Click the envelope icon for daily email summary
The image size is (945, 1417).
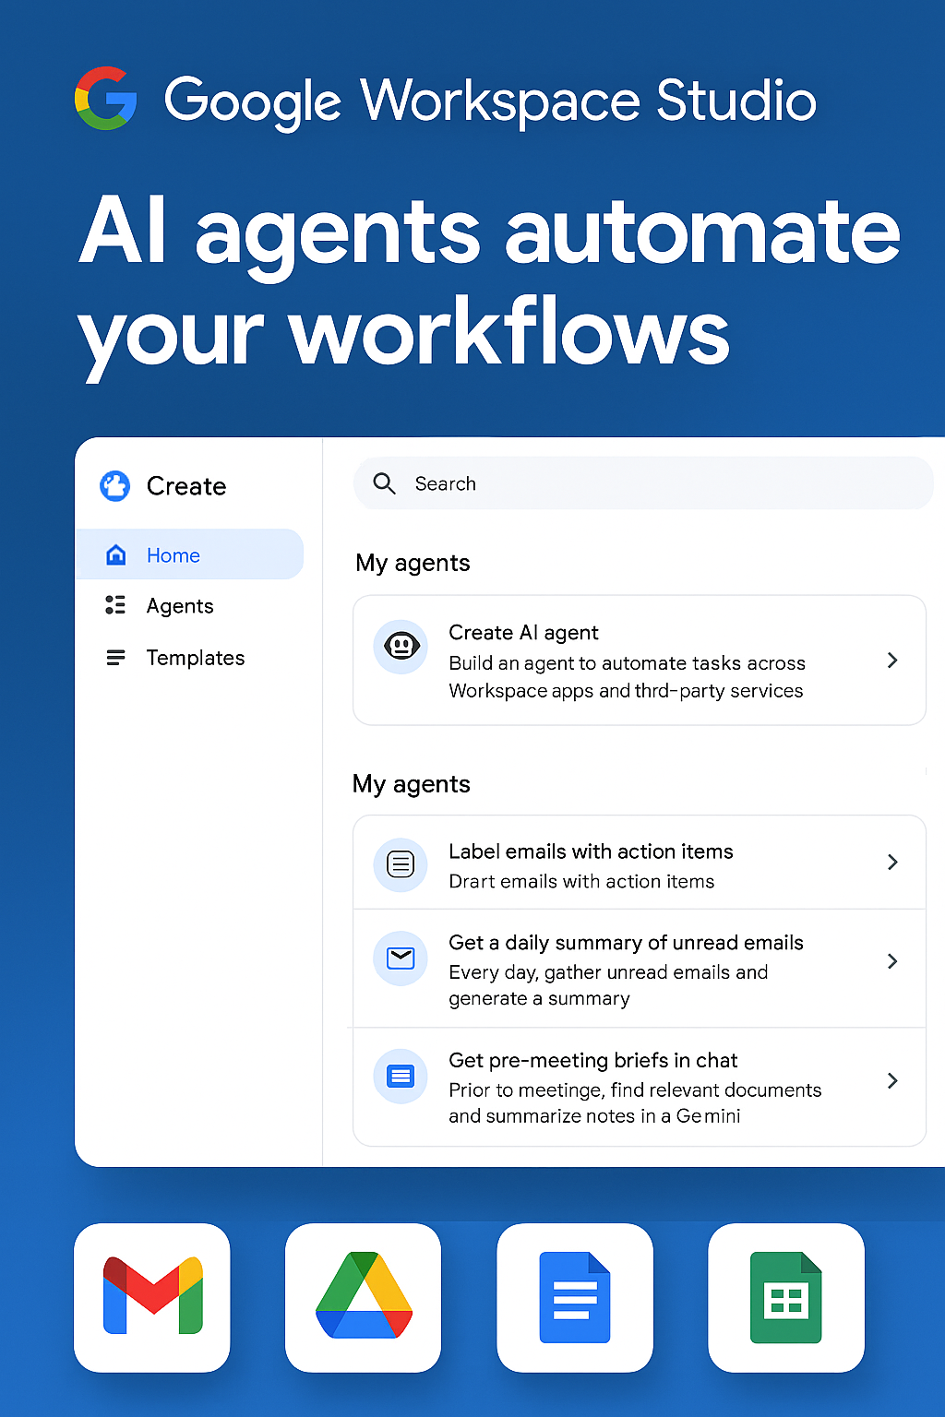coord(400,959)
